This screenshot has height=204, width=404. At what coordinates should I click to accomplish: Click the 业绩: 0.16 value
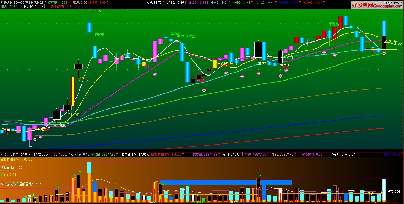[x=82, y=155]
